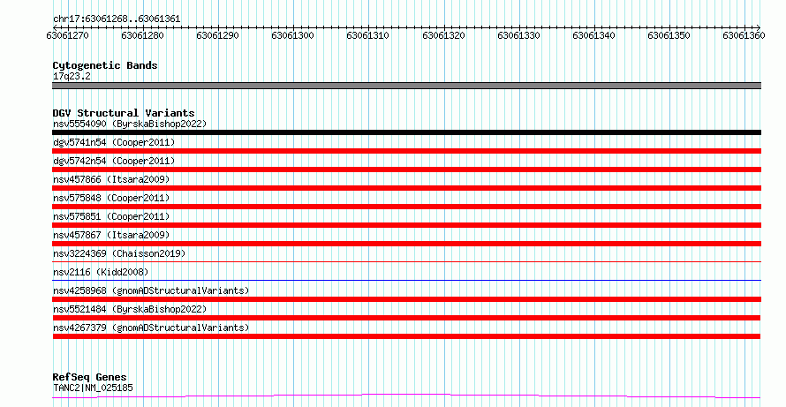Click the chr17:63061268..63061361 region label

(x=117, y=19)
